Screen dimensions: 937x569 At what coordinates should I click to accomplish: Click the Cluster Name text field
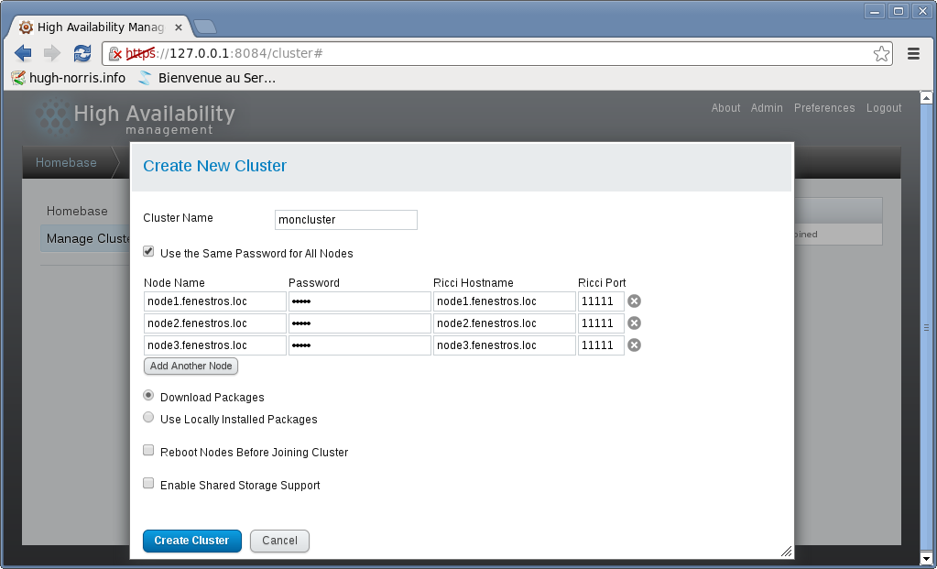coord(345,220)
